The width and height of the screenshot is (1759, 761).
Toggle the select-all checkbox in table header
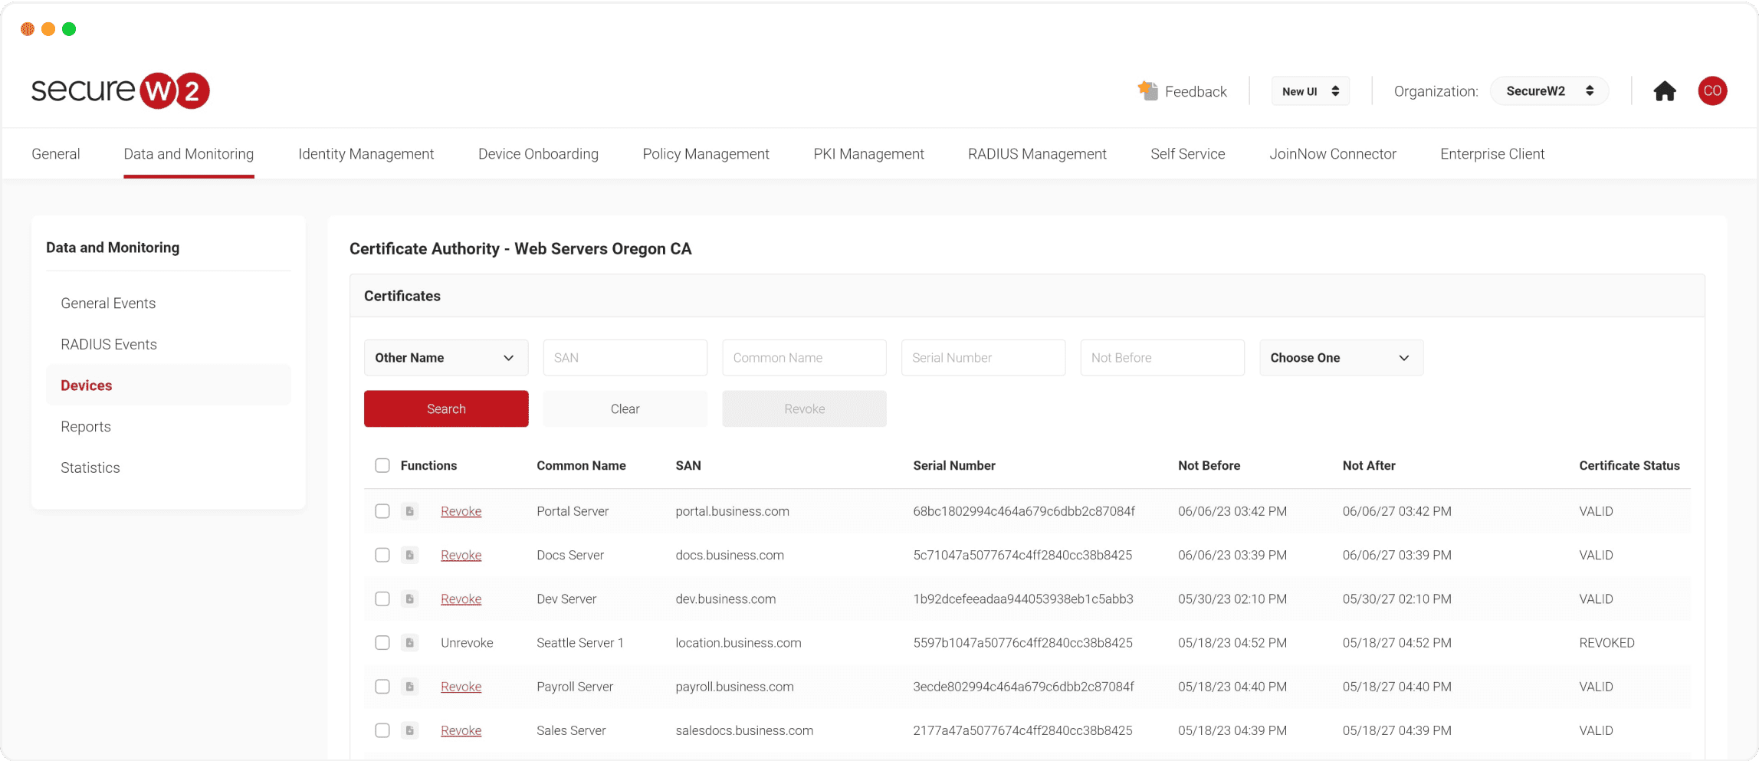tap(382, 465)
